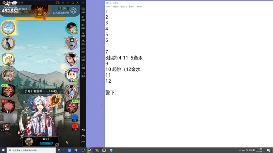The image size is (273, 153).
Task: Open Cortana circle icon on taskbar
Action: 59,150
